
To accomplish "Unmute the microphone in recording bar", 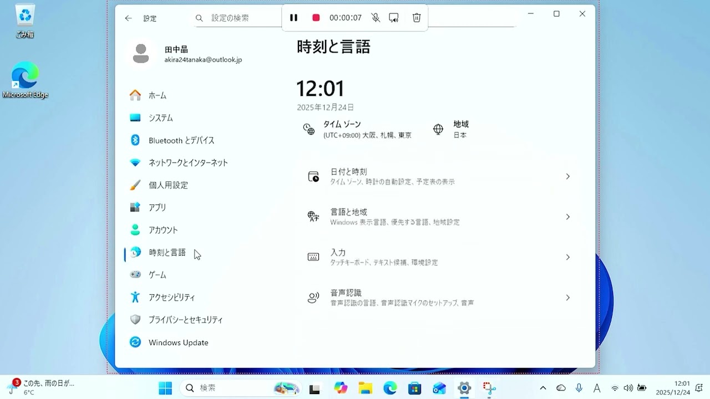I will click(x=376, y=18).
